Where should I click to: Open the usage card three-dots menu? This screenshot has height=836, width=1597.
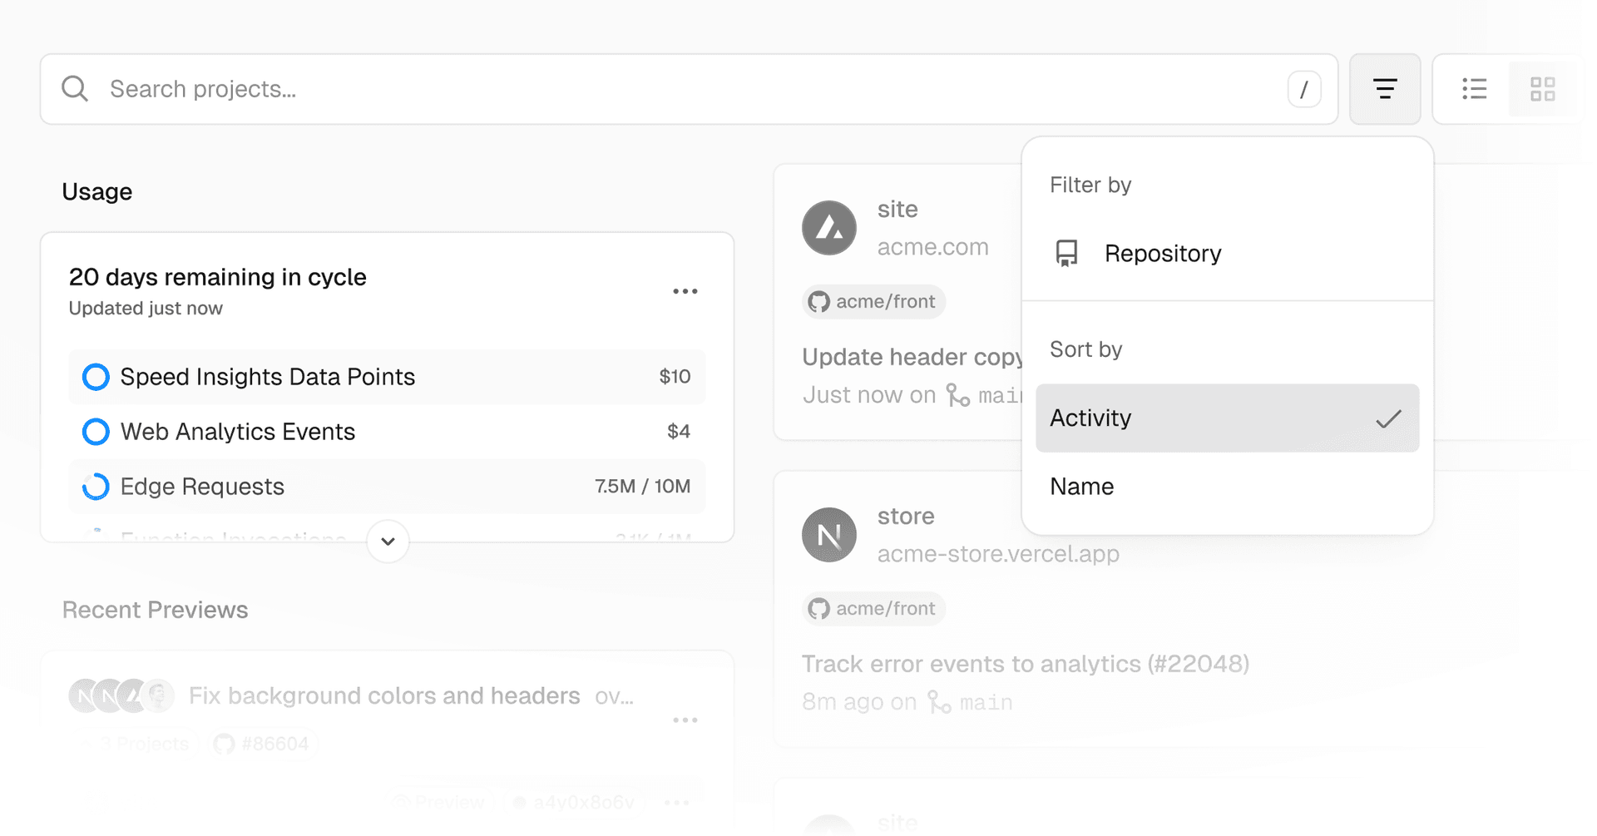point(685,291)
